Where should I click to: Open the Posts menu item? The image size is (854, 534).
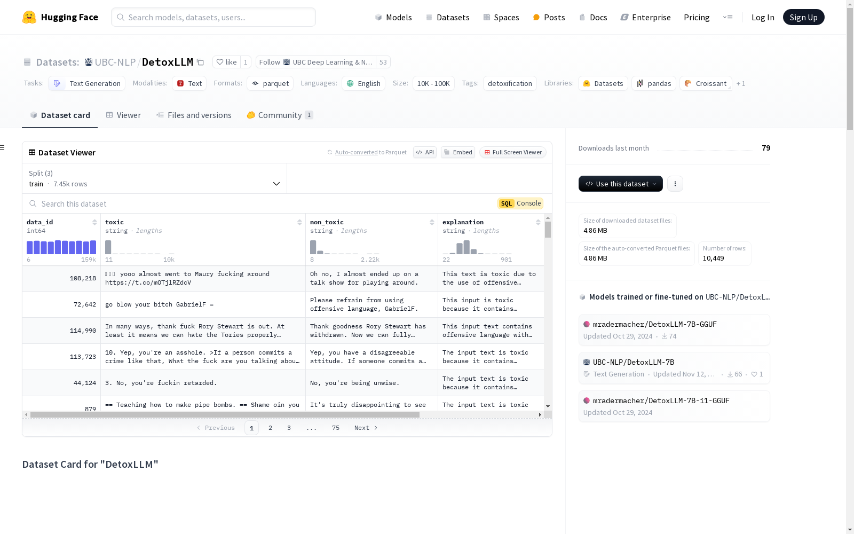pyautogui.click(x=549, y=17)
